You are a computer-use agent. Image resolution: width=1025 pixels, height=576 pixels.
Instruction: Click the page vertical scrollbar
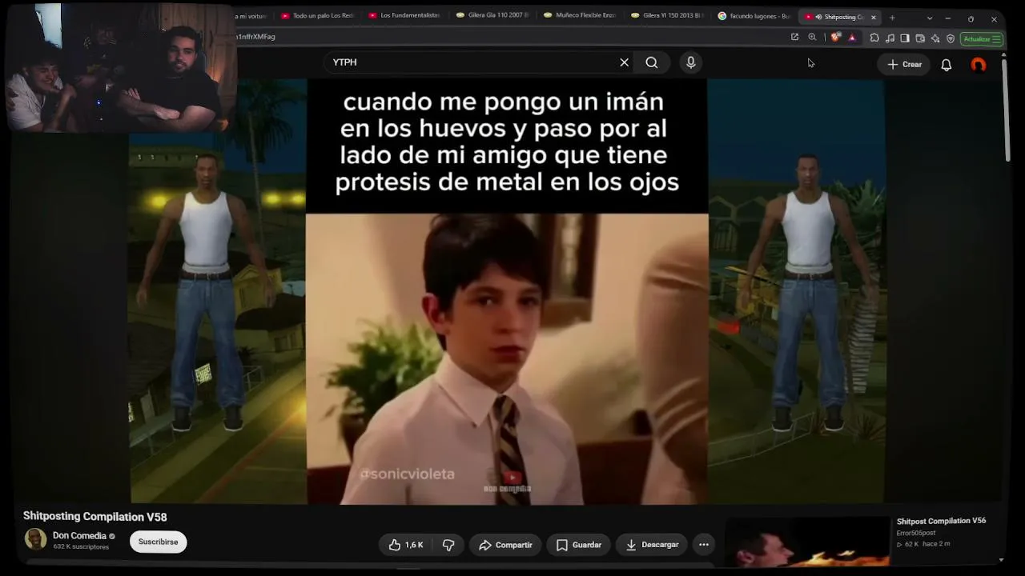pyautogui.click(x=1007, y=112)
